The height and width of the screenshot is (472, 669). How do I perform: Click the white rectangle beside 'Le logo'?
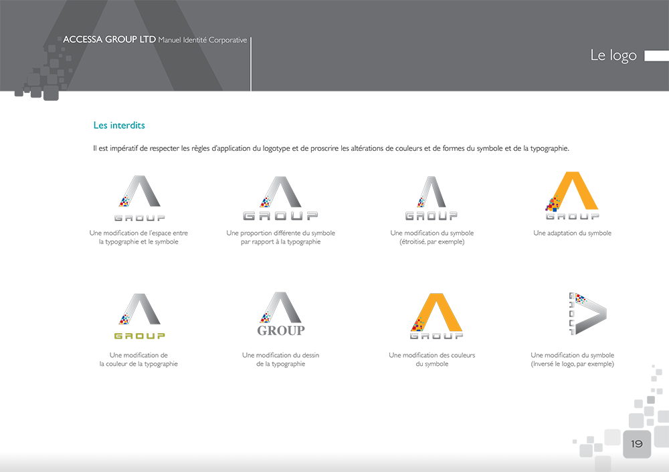pos(656,57)
